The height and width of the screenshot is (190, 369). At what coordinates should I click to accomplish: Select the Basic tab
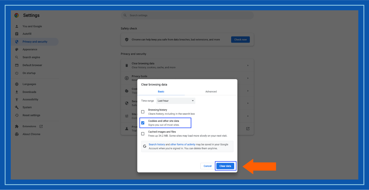pyautogui.click(x=161, y=91)
